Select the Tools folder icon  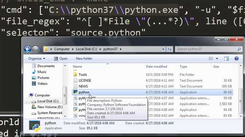click(x=75, y=75)
